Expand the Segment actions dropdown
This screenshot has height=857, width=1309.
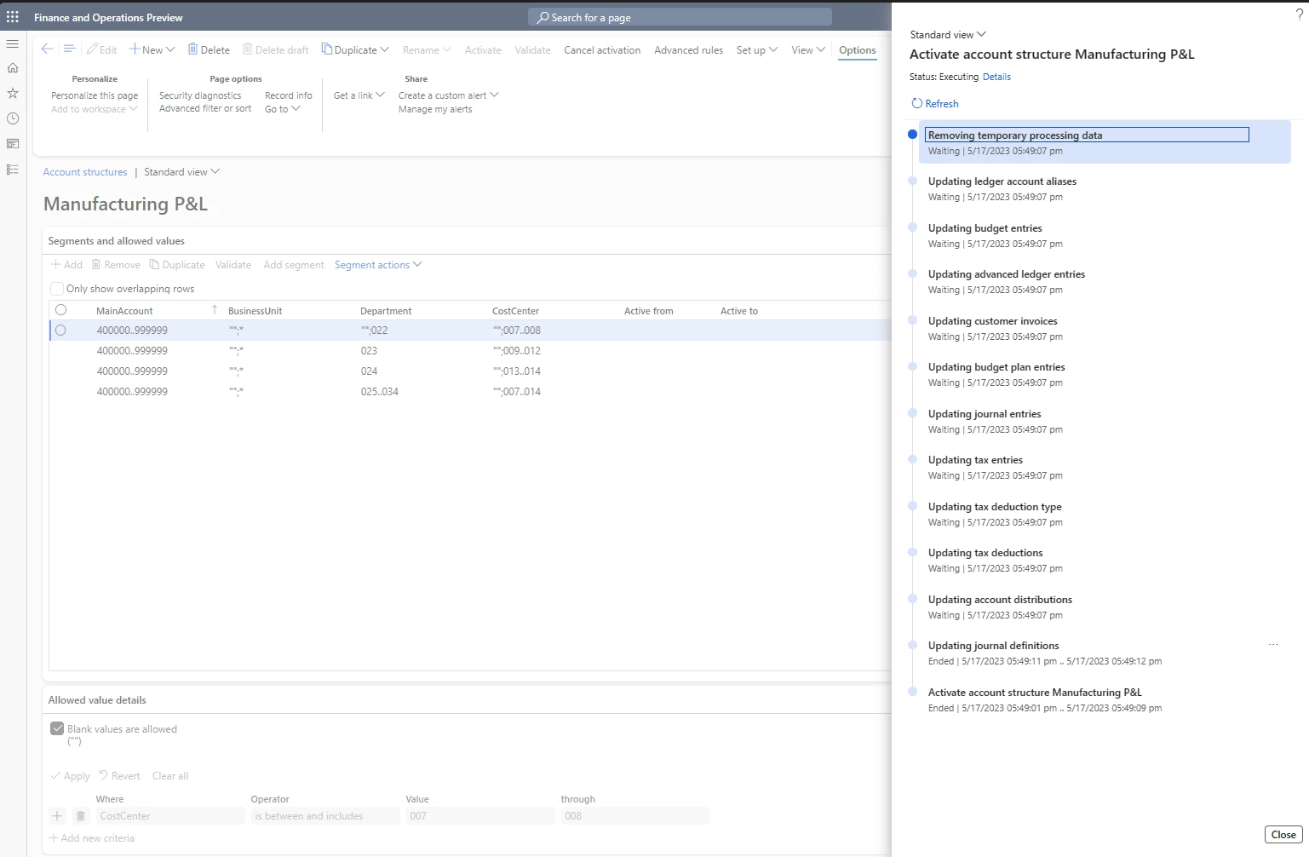(x=378, y=265)
